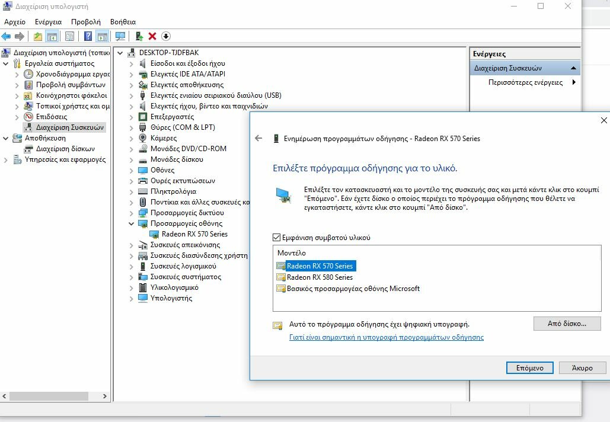The image size is (610, 422).
Task: Click the Από δίσκο... button
Action: click(567, 323)
